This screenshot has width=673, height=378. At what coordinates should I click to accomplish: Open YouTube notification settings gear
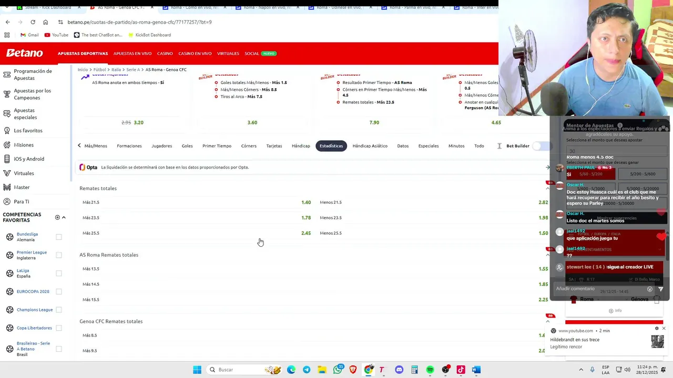coord(657,329)
